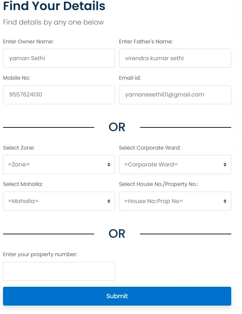Expand the Corporate Ward dropdown

(x=175, y=164)
